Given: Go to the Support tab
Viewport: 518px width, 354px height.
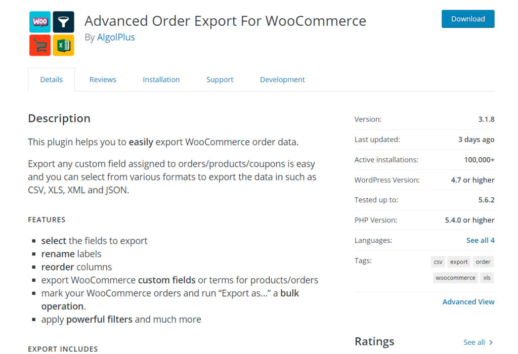Looking at the screenshot, I should [220, 79].
